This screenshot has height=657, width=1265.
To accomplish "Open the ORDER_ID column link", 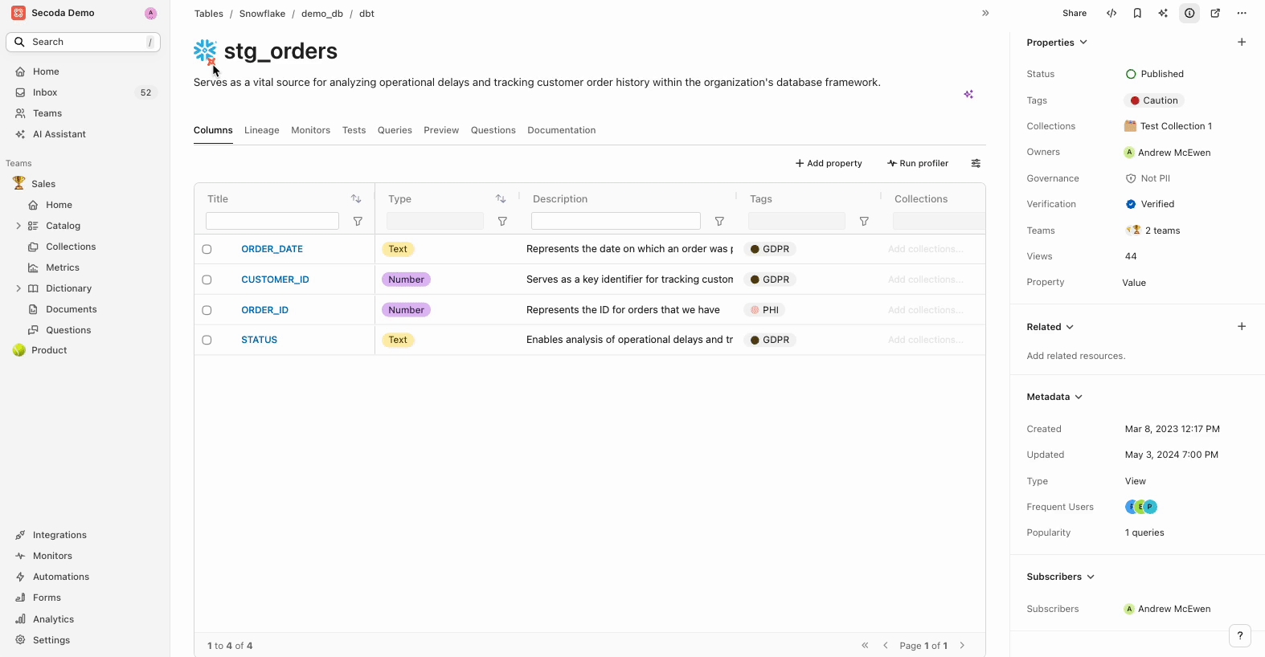I will pyautogui.click(x=264, y=310).
